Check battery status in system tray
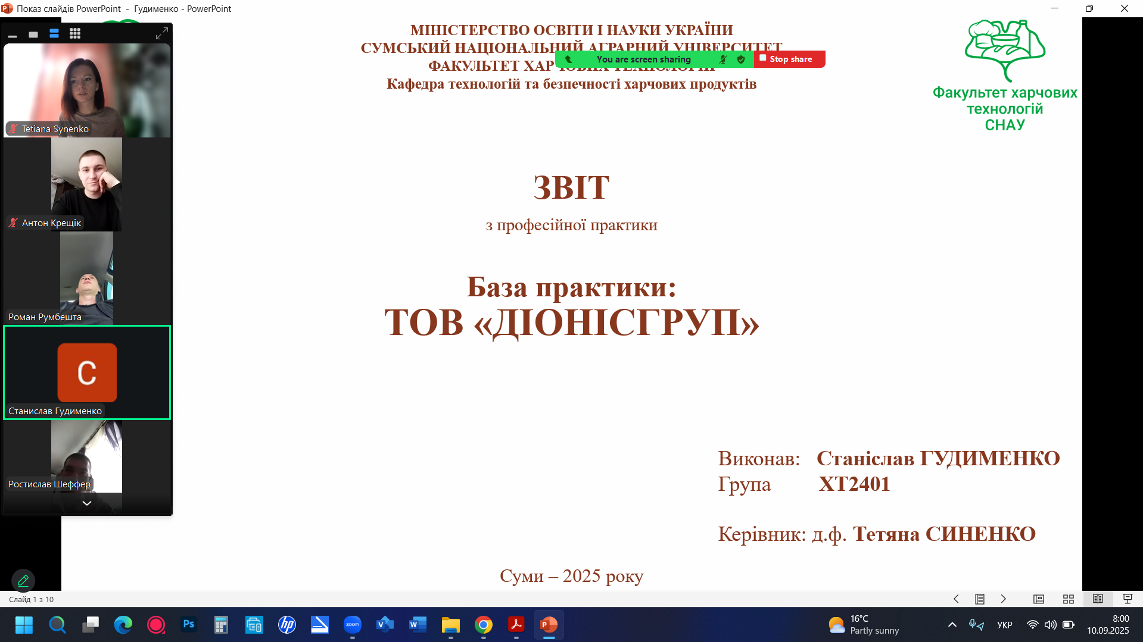The image size is (1143, 642). point(1069,625)
